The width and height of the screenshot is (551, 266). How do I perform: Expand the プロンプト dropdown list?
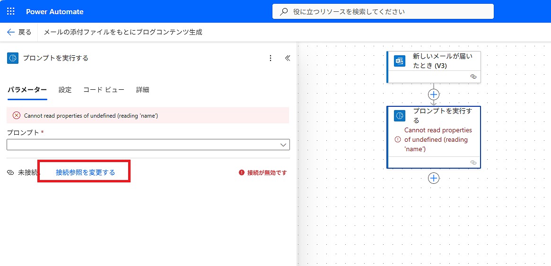[283, 145]
